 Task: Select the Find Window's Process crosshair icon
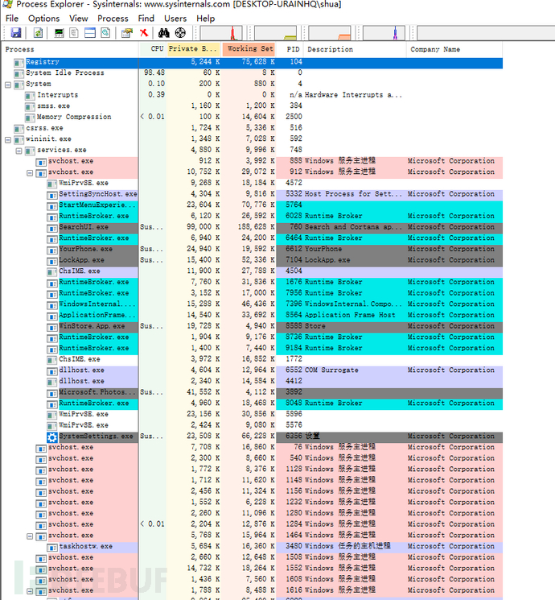pos(180,32)
